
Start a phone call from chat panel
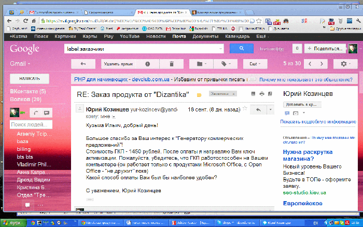pyautogui.click(x=36, y=112)
